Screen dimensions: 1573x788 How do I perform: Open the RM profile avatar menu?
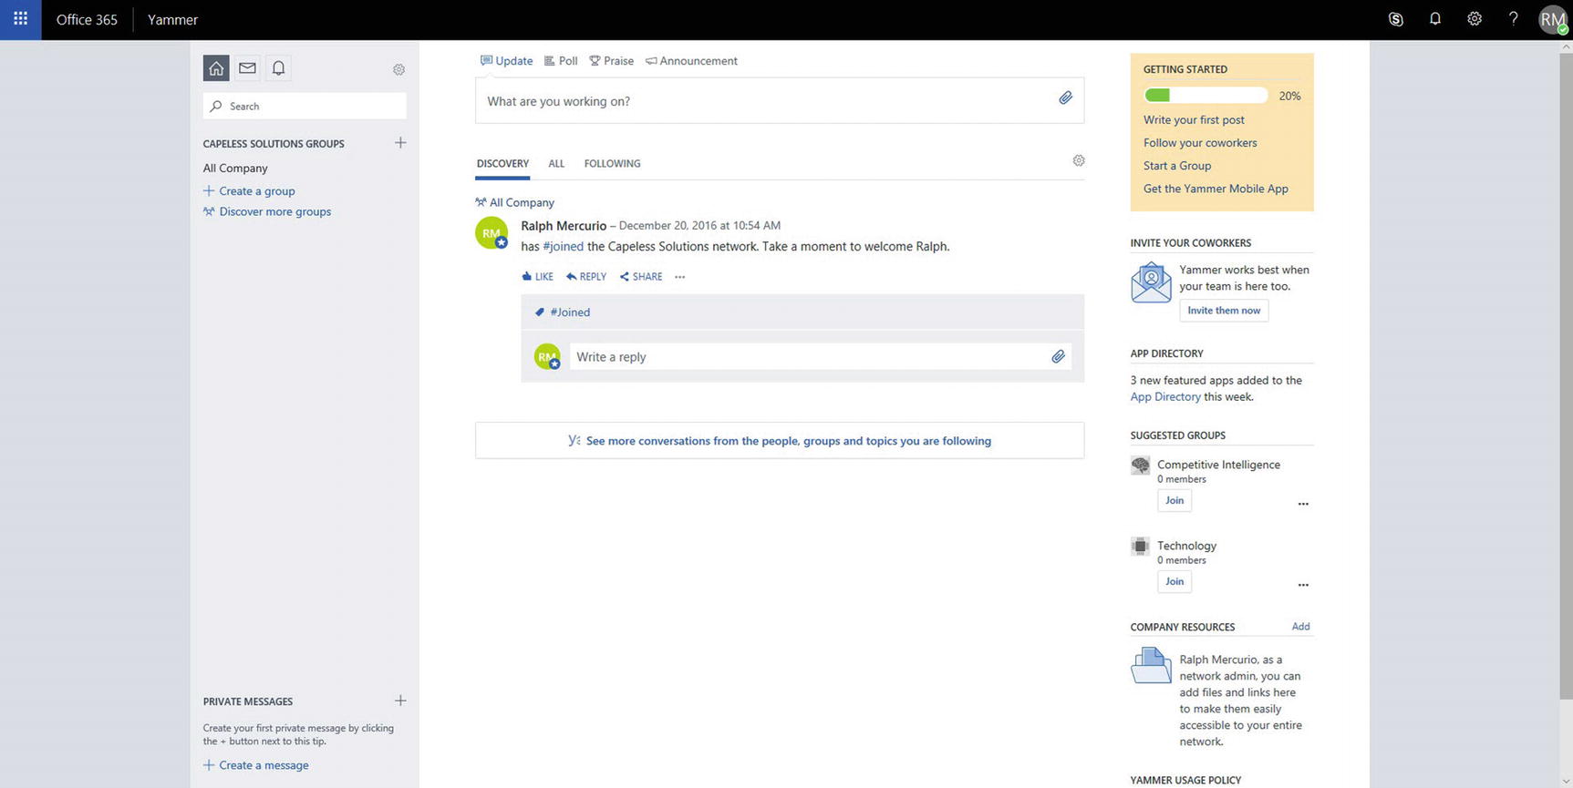[x=1553, y=19]
